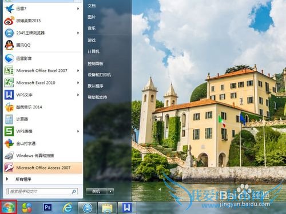Click the Shut down (关机) button
The height and width of the screenshot is (214, 286).
(97, 191)
